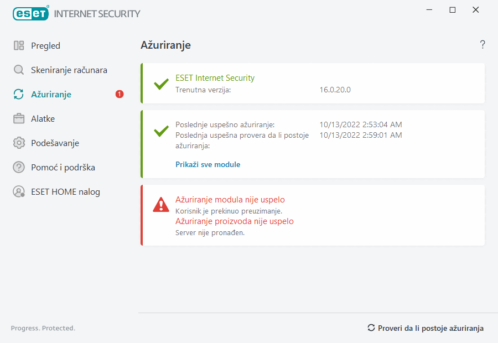Click the Pomoć i podrška question icon

[x=19, y=168]
